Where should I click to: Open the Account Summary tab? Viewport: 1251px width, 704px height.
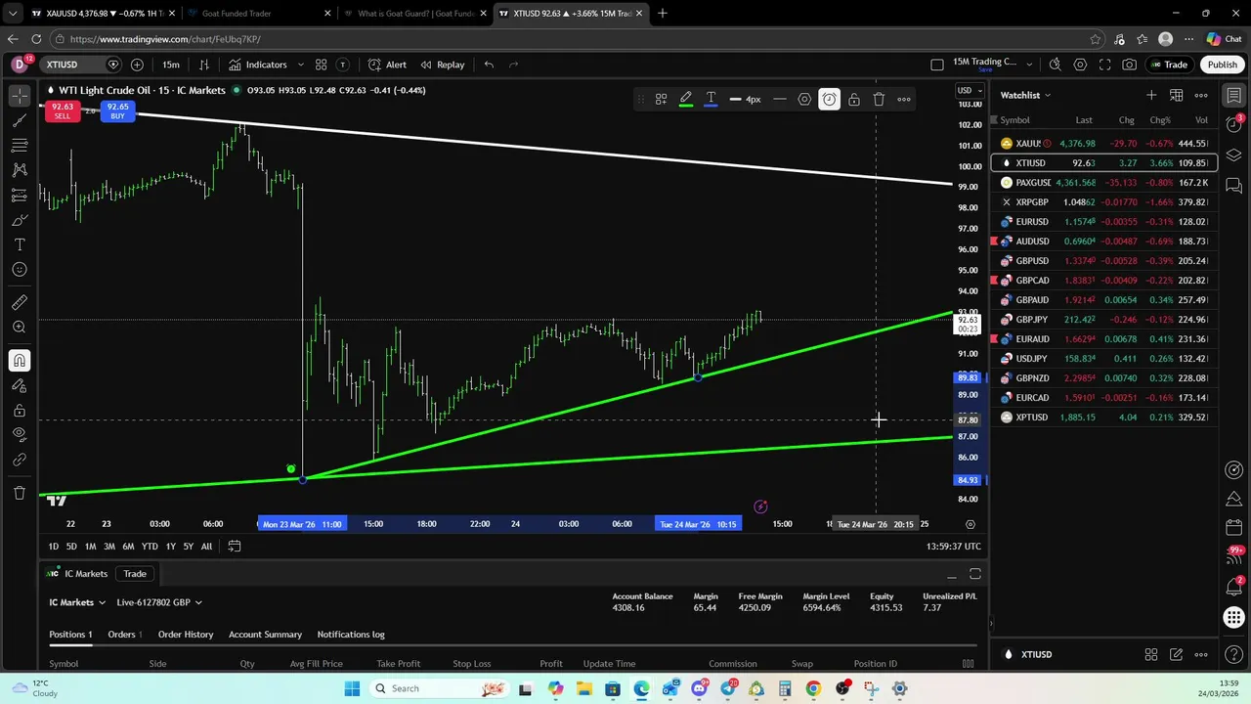[x=265, y=635]
